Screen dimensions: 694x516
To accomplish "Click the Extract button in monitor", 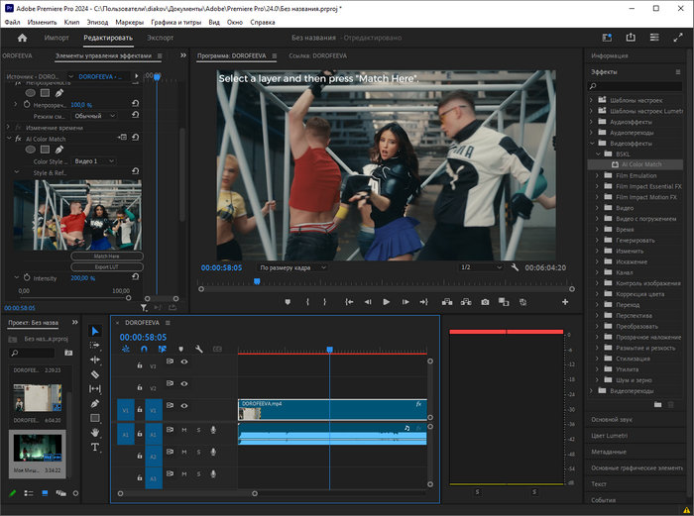I will point(466,302).
